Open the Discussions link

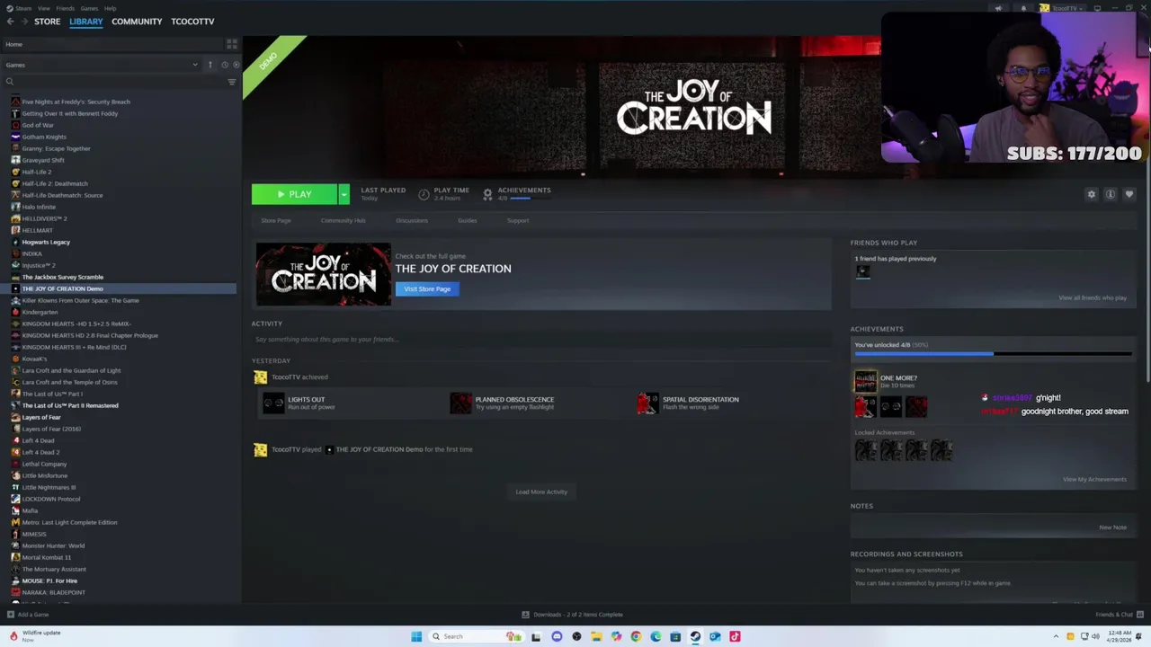[412, 220]
